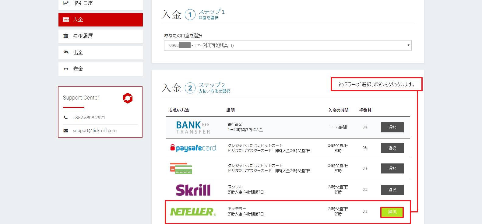The height and width of the screenshot is (224, 482).
Task: Click the reply arrow icon for 出金
Action: tap(66, 52)
